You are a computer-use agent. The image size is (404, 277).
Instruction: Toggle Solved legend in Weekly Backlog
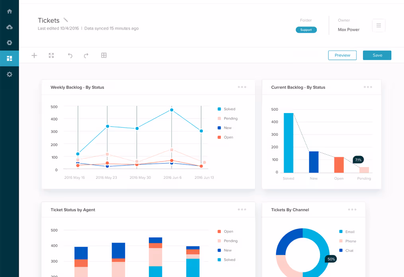(x=226, y=109)
